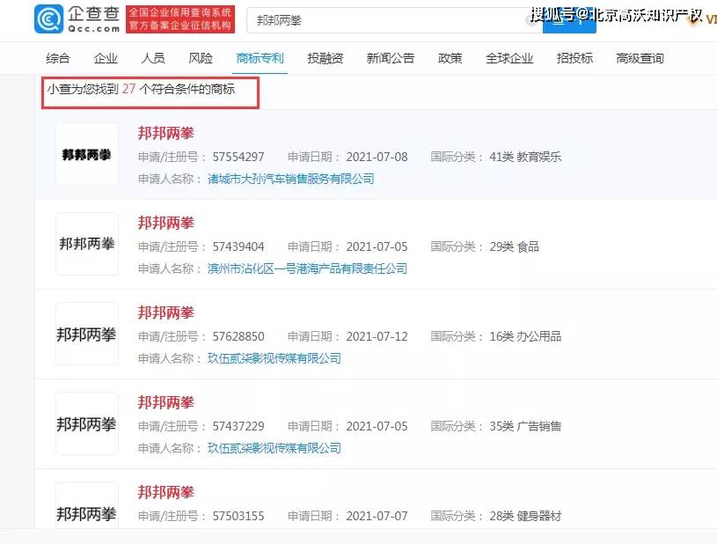
Task: Open the 投融资 tab
Action: pyautogui.click(x=325, y=58)
